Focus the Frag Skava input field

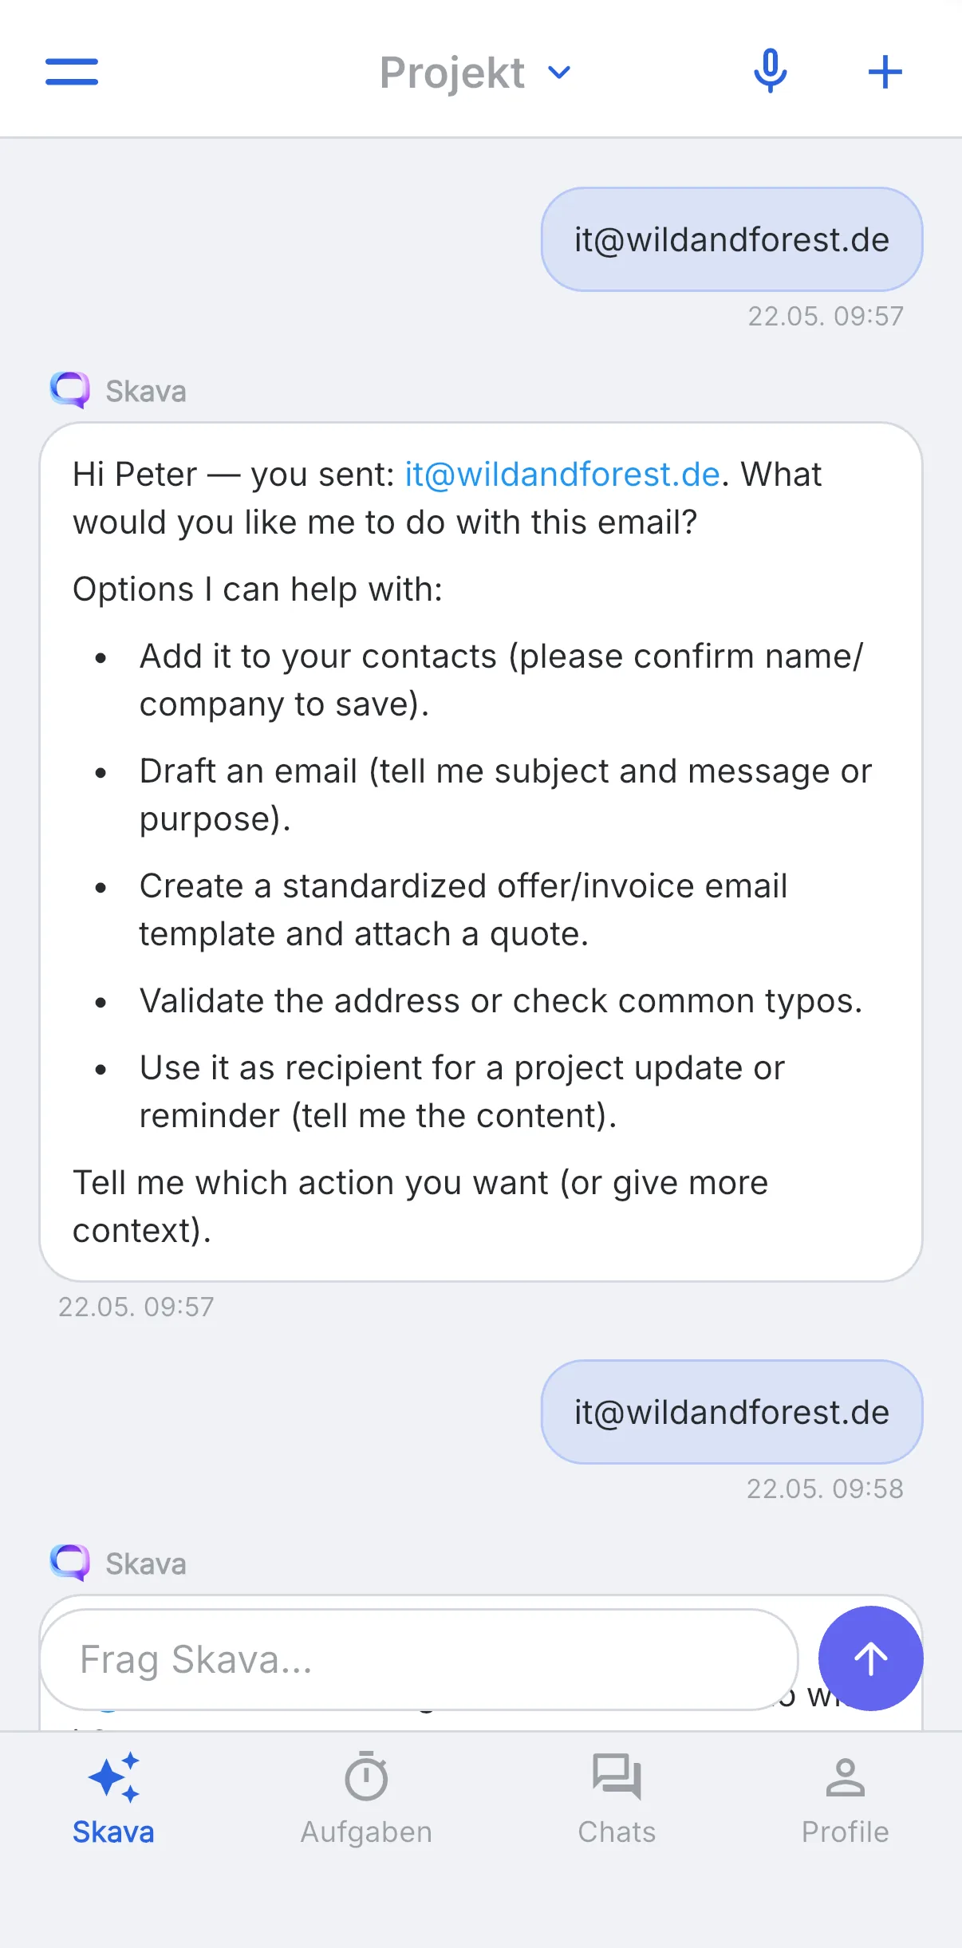point(419,1659)
